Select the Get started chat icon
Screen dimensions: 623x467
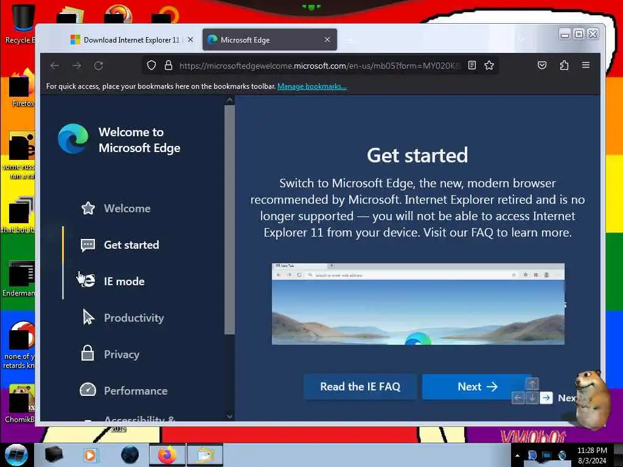[88, 245]
